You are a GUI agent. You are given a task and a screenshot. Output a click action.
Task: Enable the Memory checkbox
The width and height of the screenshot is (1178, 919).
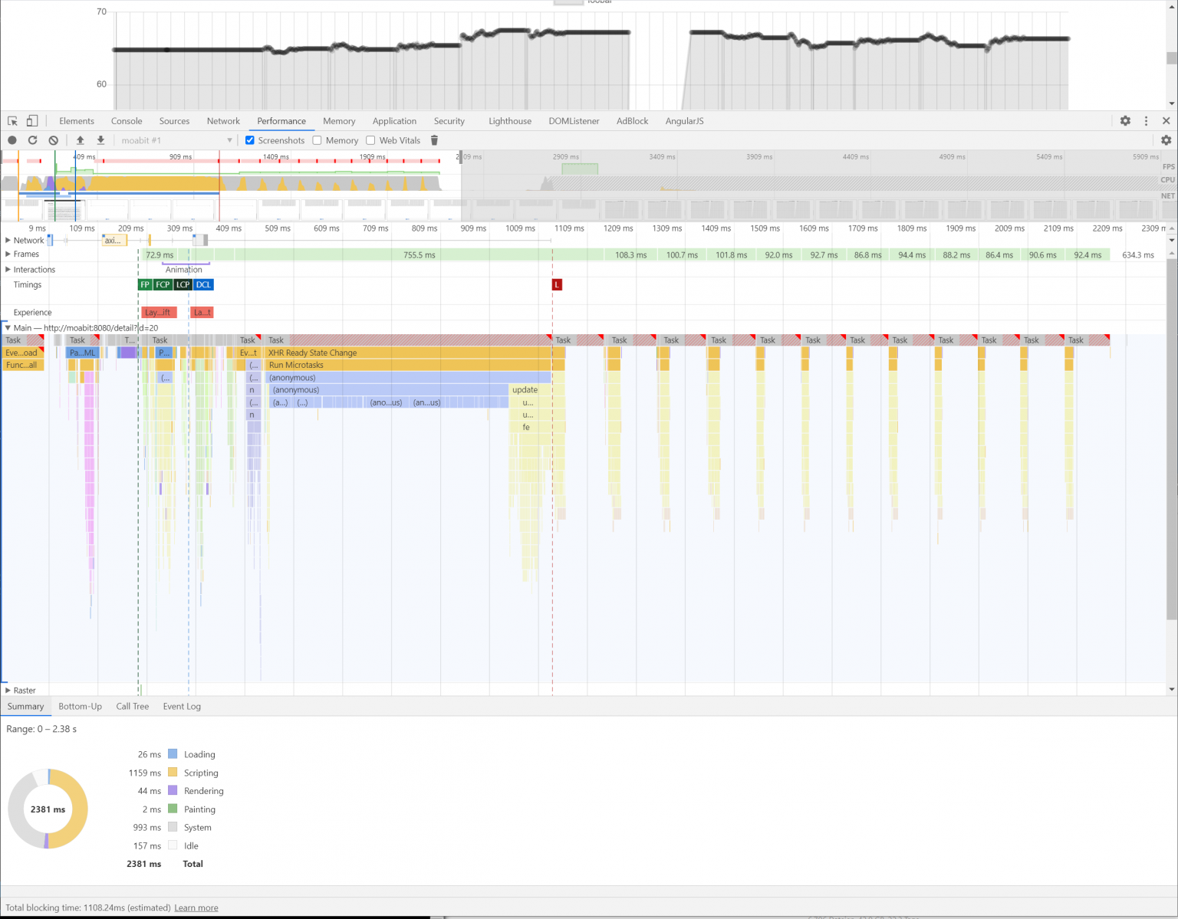coord(316,140)
